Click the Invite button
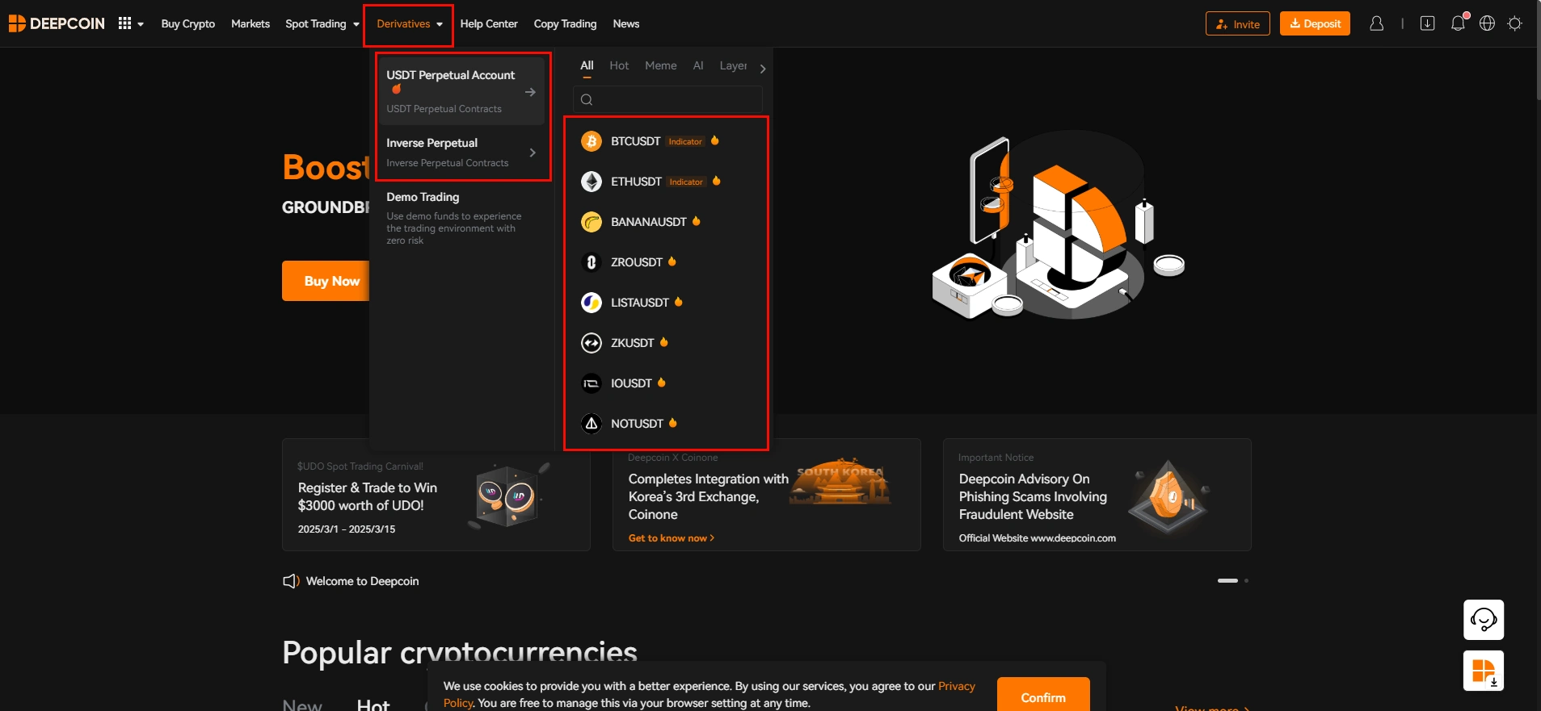This screenshot has height=711, width=1541. pos(1238,23)
